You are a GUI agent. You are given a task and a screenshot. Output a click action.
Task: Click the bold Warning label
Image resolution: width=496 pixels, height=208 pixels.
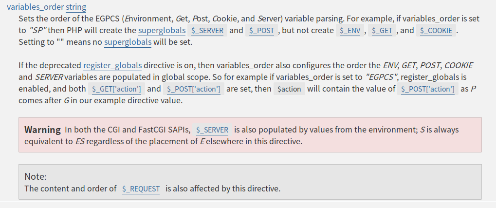tap(42, 130)
